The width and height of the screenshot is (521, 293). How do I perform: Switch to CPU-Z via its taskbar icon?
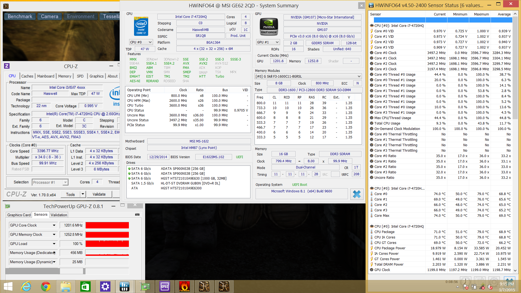pos(165,286)
